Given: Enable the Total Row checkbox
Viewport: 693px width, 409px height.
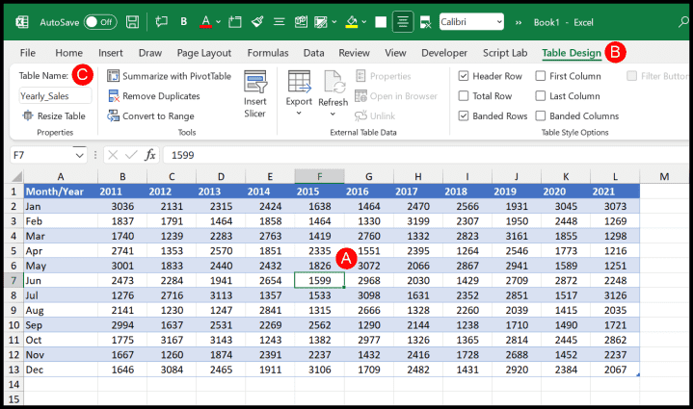Looking at the screenshot, I should [464, 96].
